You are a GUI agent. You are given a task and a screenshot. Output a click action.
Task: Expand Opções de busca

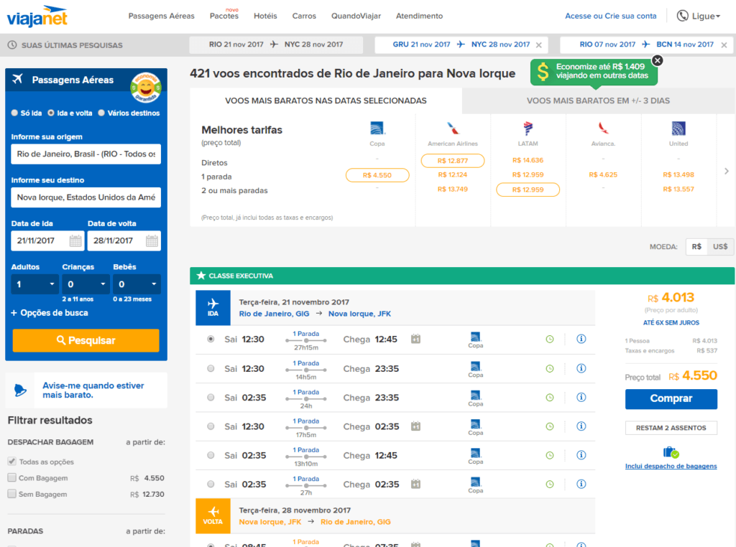tap(50, 313)
